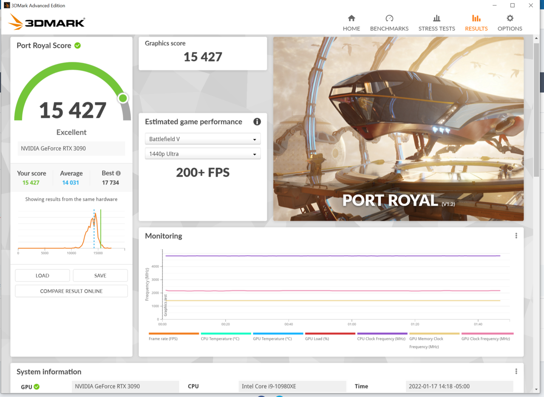
Task: Expand the Battlefield V game dropdown
Action: 203,139
